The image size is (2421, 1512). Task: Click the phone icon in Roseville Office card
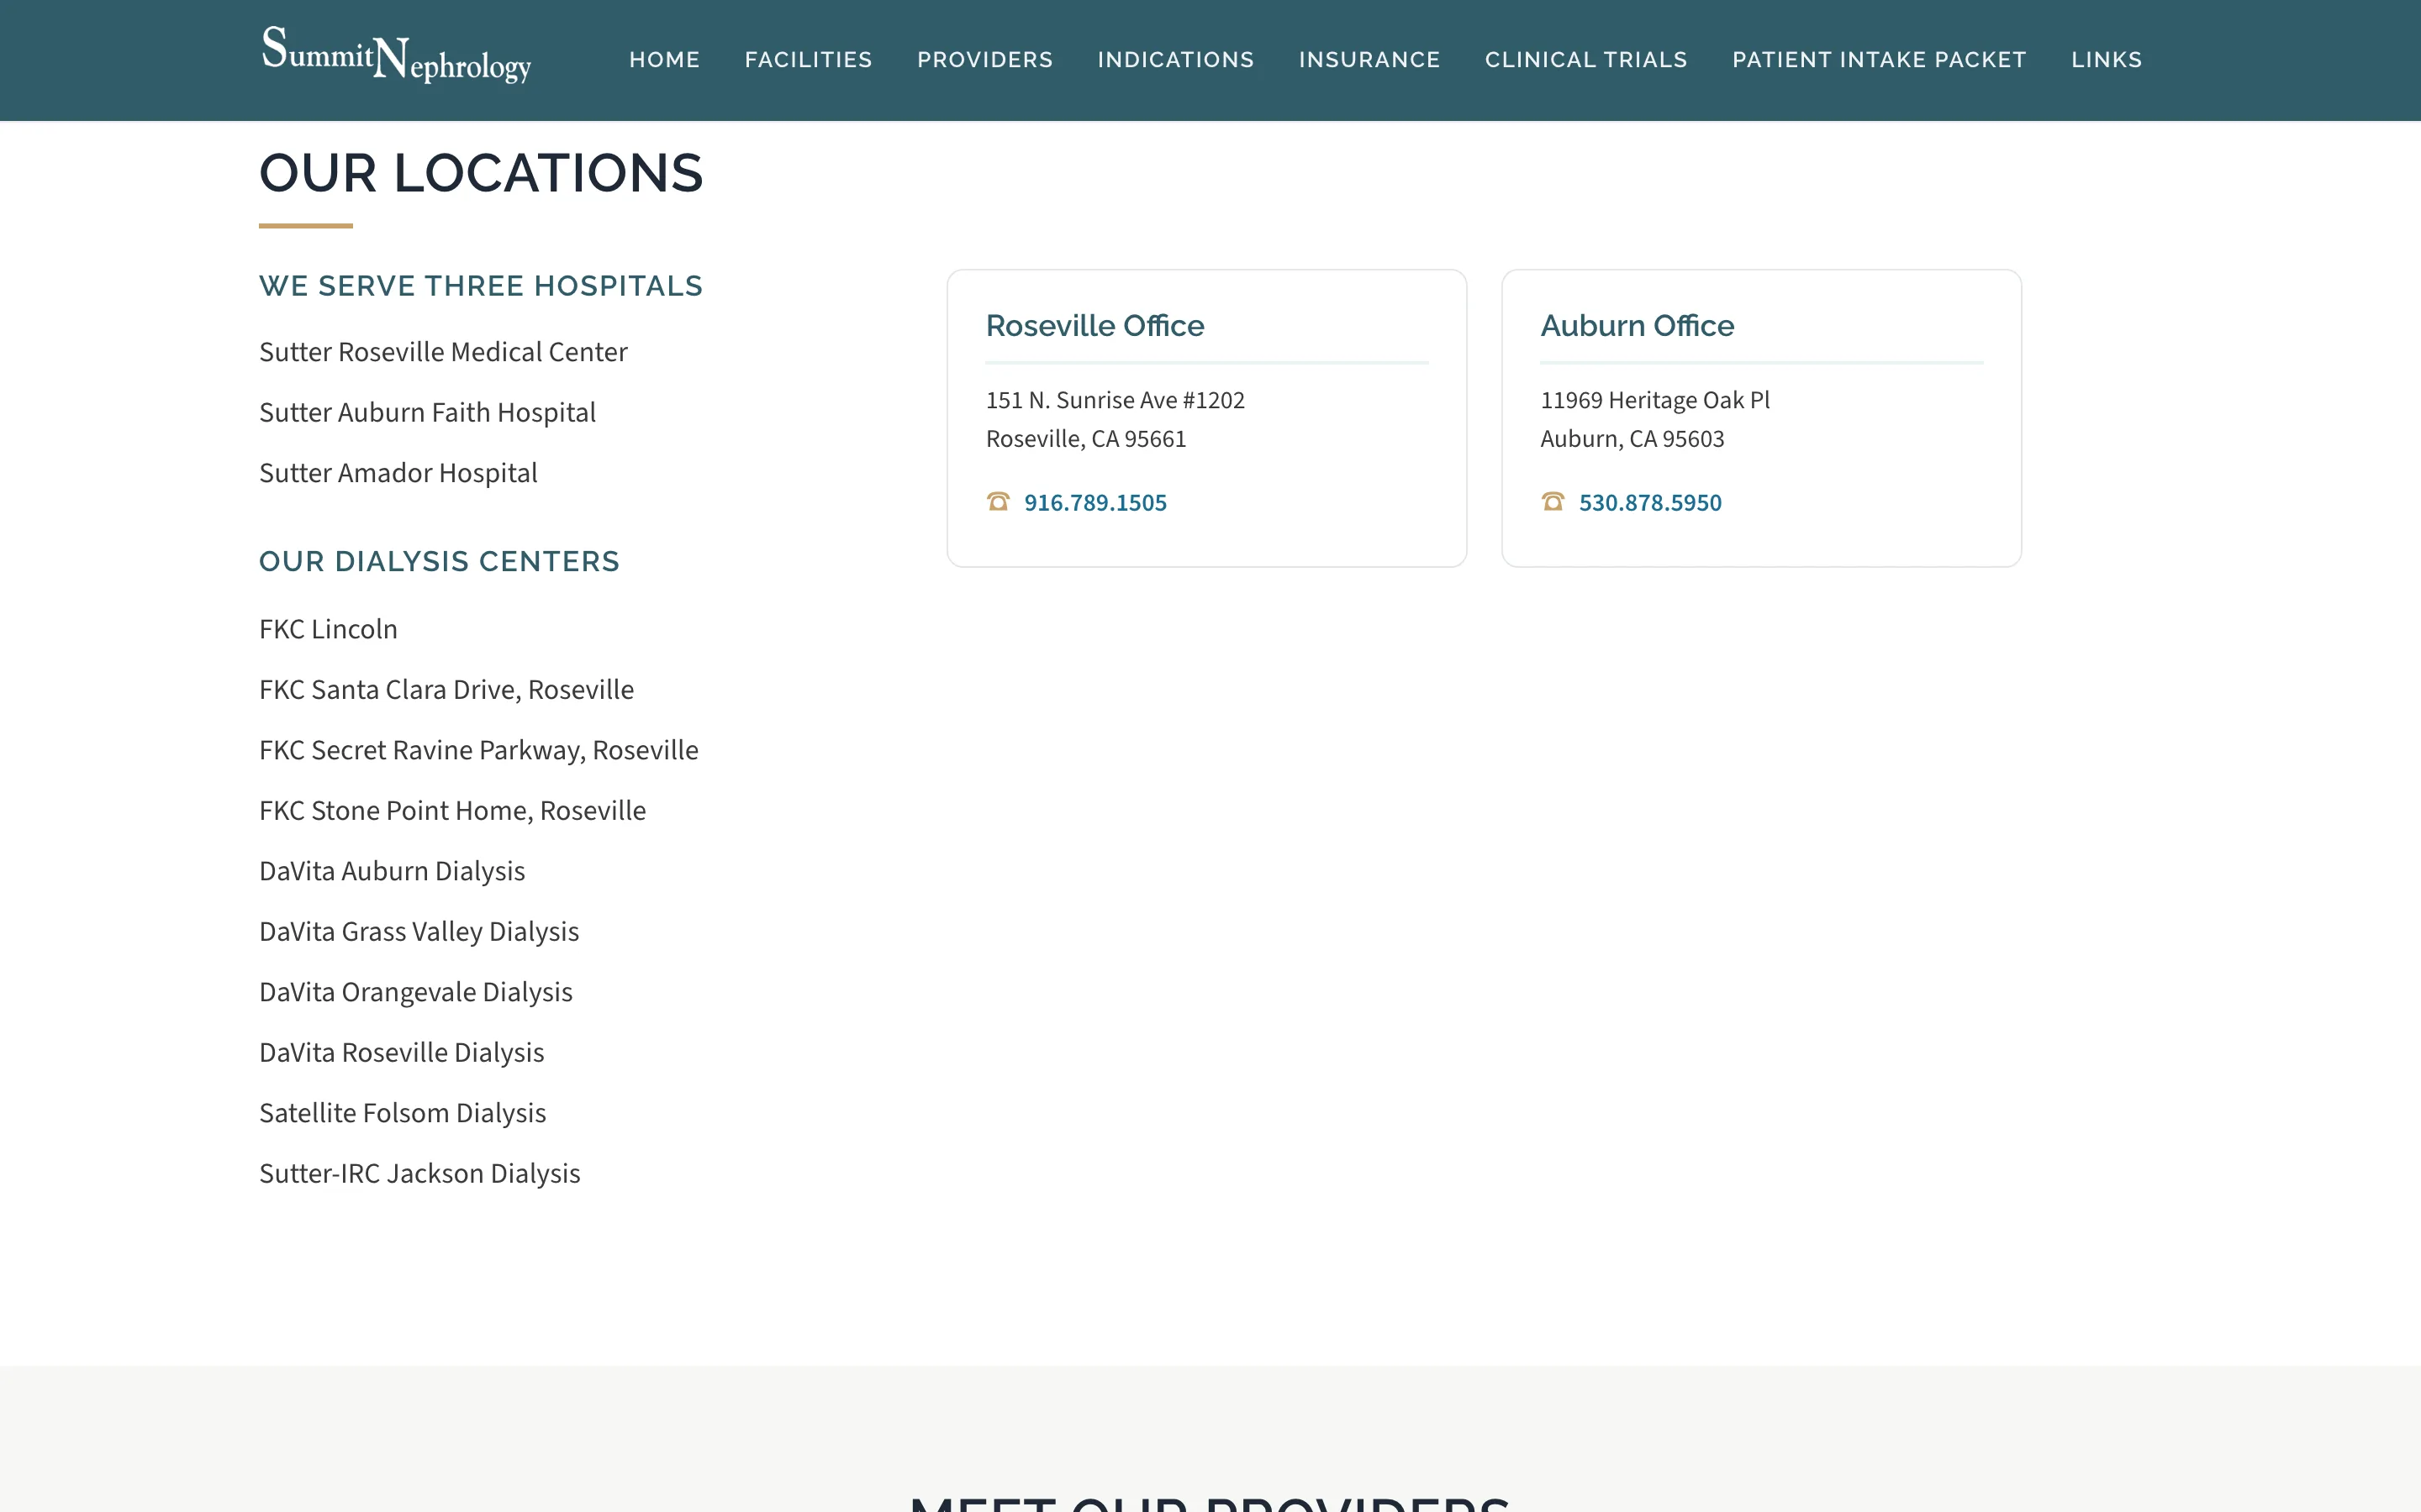998,502
